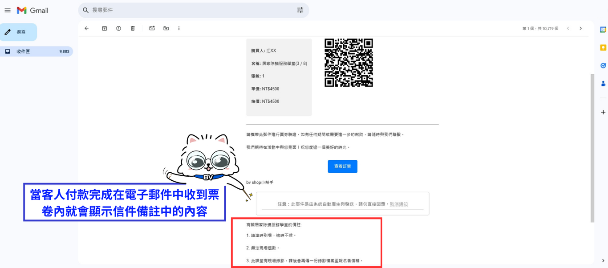Focus the 搜尋郵件 search field
Viewport: 608px width, 268px height.
coord(194,10)
